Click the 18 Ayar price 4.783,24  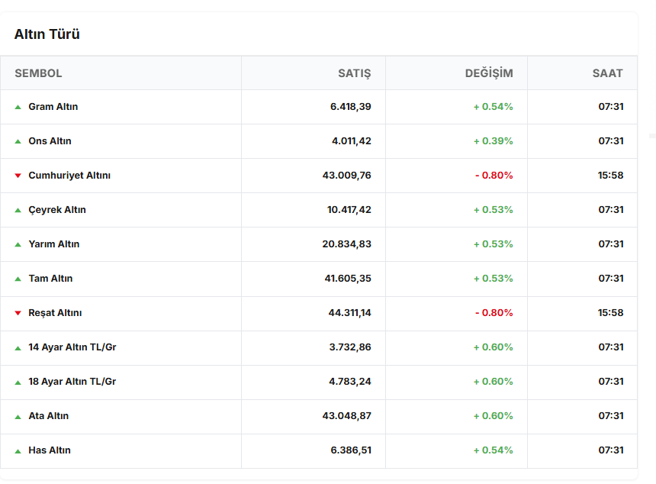coord(350,382)
